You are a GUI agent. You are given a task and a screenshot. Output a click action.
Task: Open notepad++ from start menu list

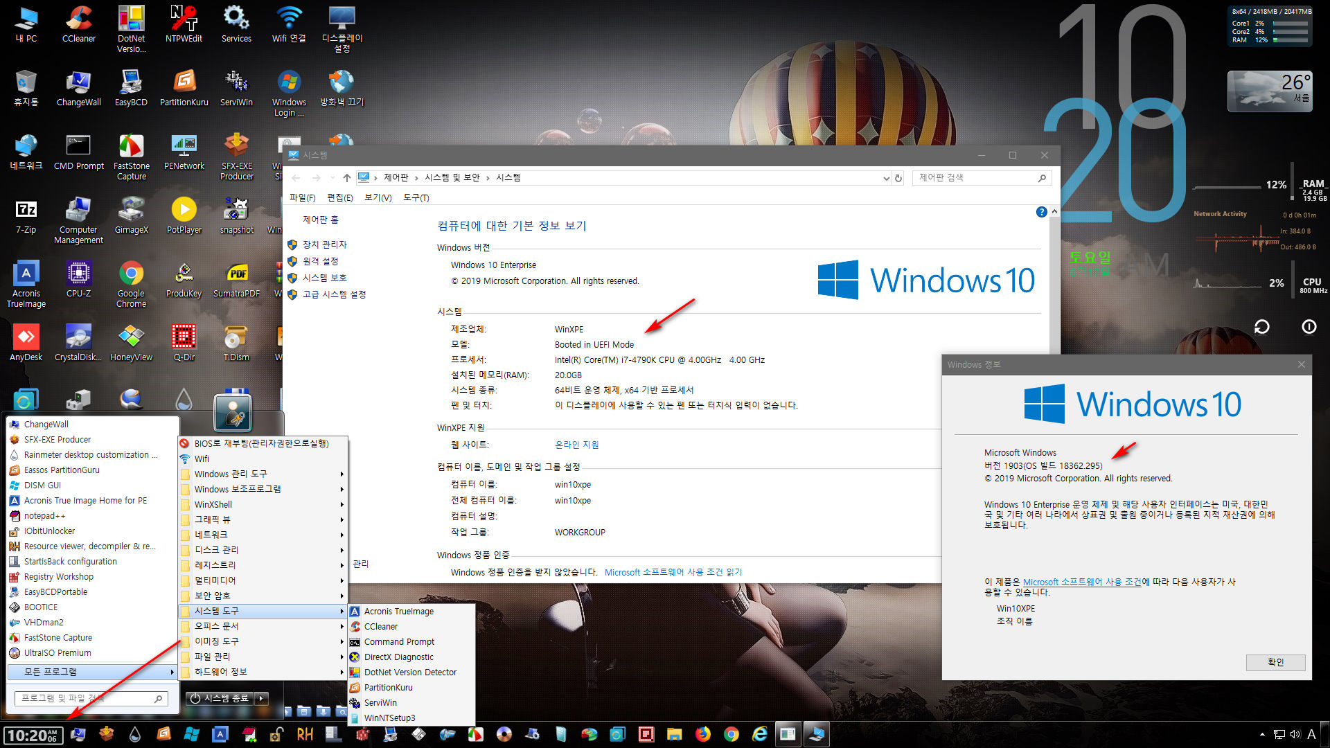click(92, 516)
